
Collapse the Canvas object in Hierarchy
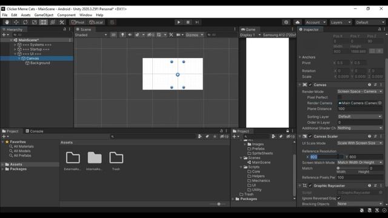point(19,58)
